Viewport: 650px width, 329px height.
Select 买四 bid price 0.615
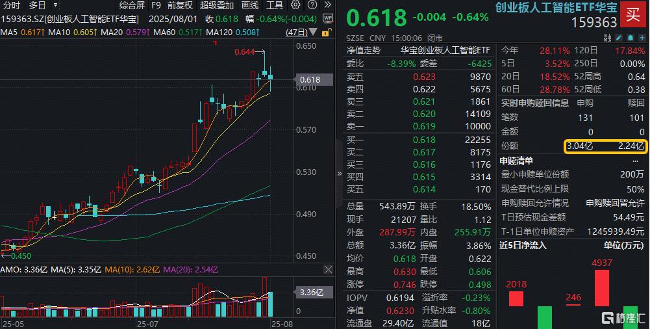(x=424, y=177)
